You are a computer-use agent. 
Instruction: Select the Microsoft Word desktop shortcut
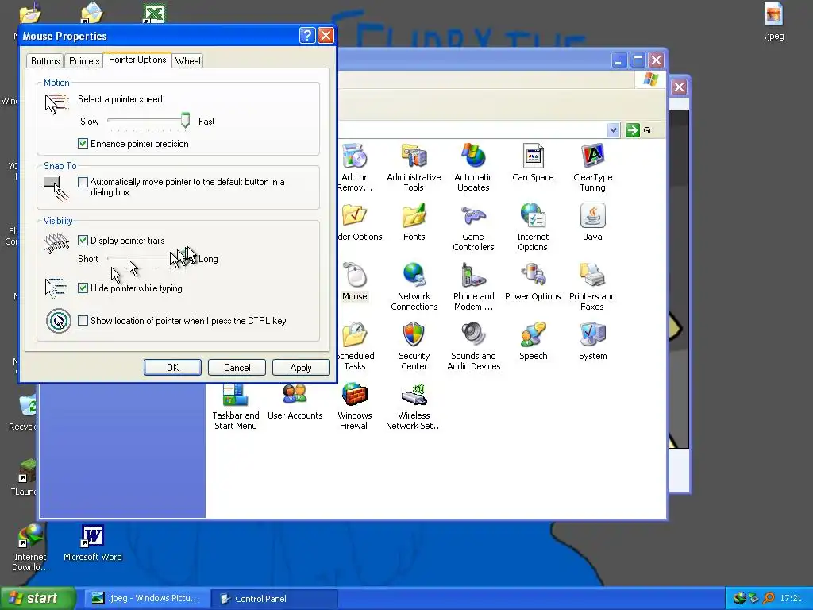93,543
